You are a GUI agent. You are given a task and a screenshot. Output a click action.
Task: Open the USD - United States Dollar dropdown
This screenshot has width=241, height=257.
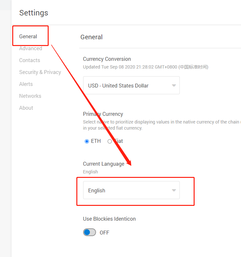pyautogui.click(x=131, y=86)
